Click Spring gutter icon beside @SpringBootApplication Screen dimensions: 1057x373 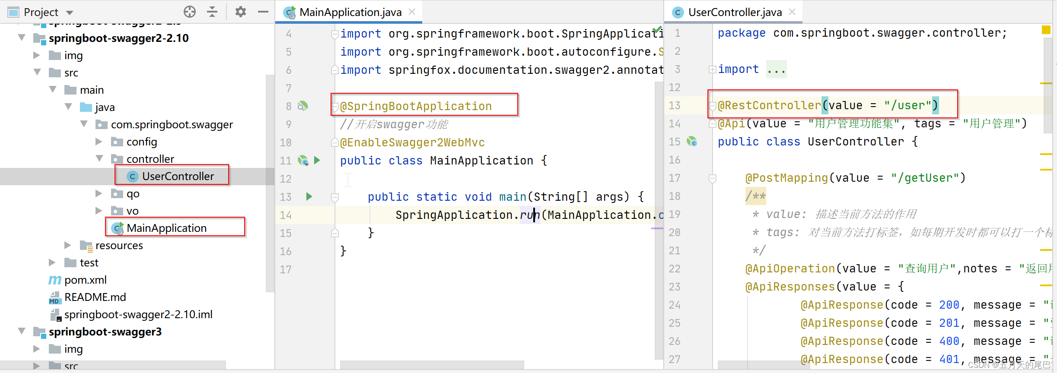pyautogui.click(x=303, y=106)
